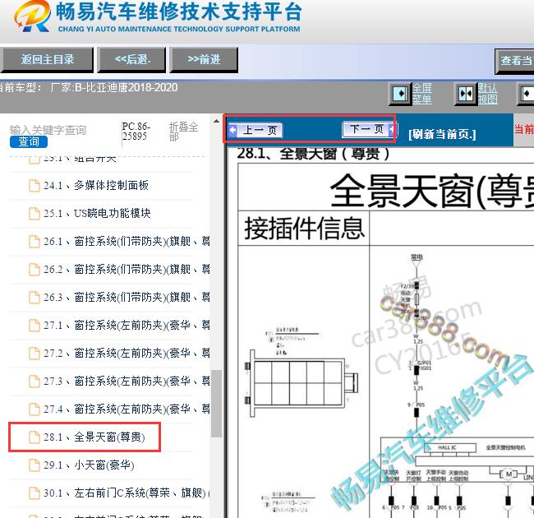This screenshot has width=534, height=518.
Task: Click the document icon beside 27.4
Action: [x=34, y=409]
